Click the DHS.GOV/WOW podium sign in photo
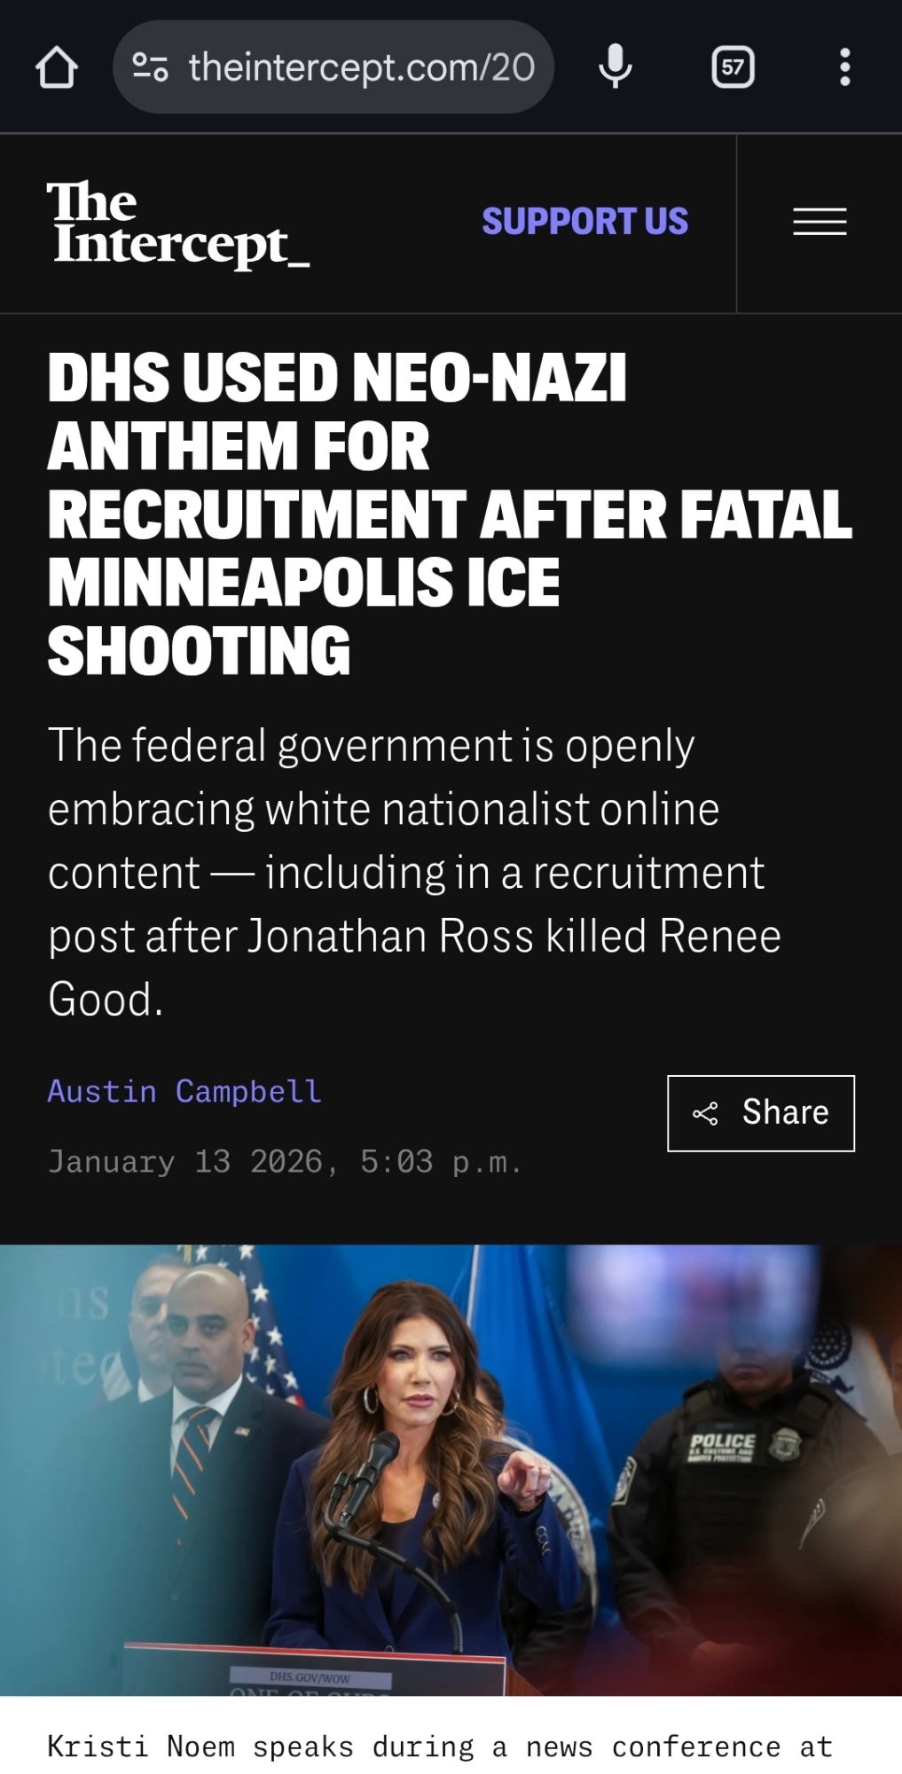 click(x=310, y=1678)
